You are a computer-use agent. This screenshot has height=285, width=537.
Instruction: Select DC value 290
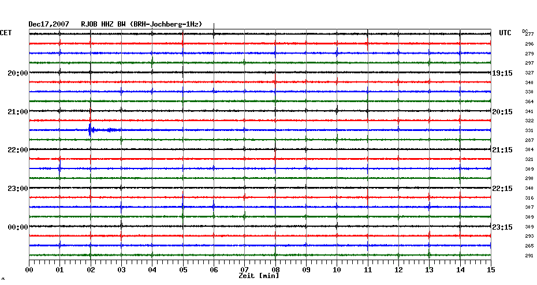pos(529,179)
